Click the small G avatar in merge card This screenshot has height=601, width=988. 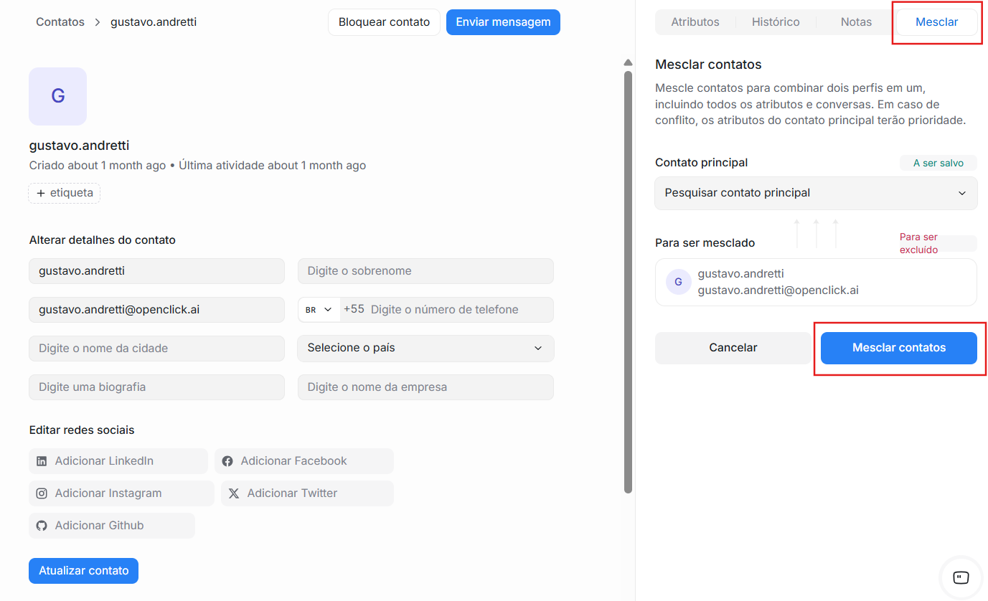tap(678, 282)
